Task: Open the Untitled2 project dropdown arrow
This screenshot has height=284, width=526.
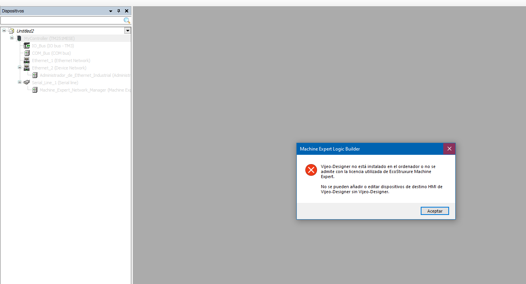Action: pyautogui.click(x=127, y=31)
